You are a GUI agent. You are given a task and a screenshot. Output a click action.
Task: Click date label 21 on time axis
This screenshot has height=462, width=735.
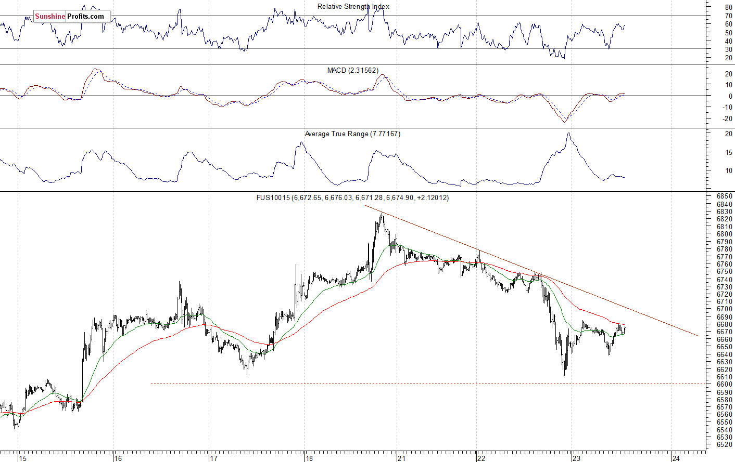click(401, 458)
